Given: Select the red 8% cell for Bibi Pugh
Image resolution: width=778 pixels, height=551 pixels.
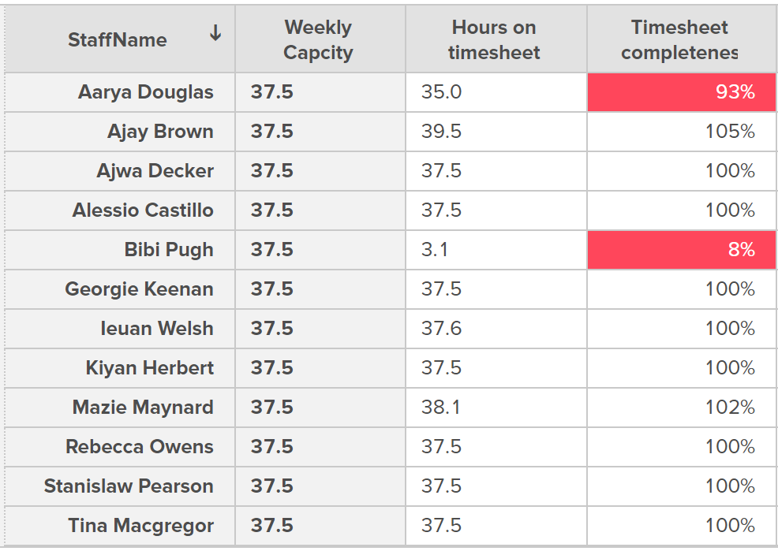Looking at the screenshot, I should point(681,250).
